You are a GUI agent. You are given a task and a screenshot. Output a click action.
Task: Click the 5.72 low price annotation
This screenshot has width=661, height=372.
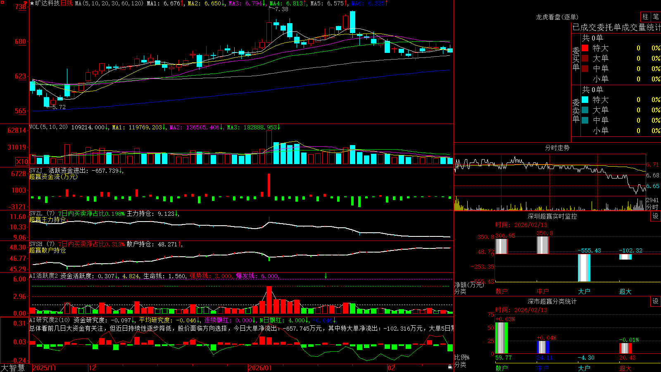click(x=59, y=107)
